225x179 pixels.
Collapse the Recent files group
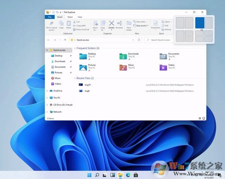click(75, 78)
